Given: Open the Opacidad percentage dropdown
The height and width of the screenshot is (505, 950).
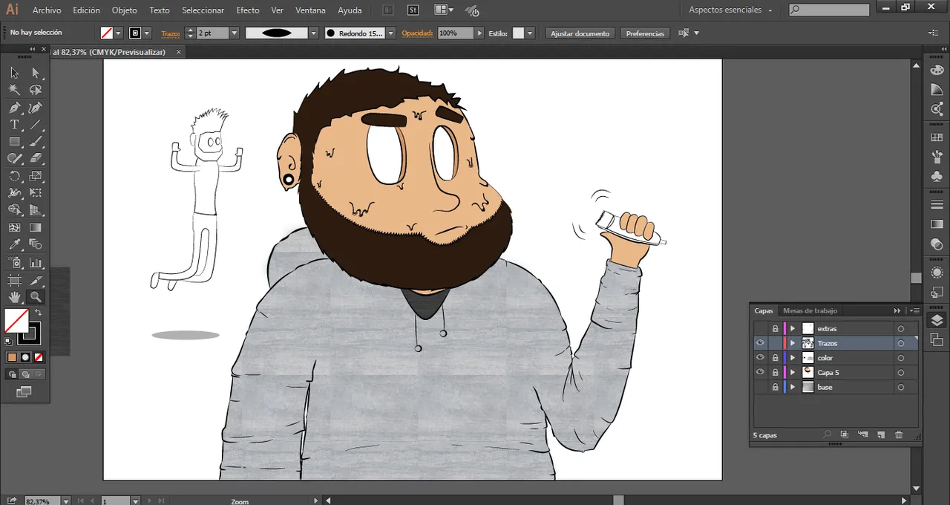Looking at the screenshot, I should pos(479,33).
